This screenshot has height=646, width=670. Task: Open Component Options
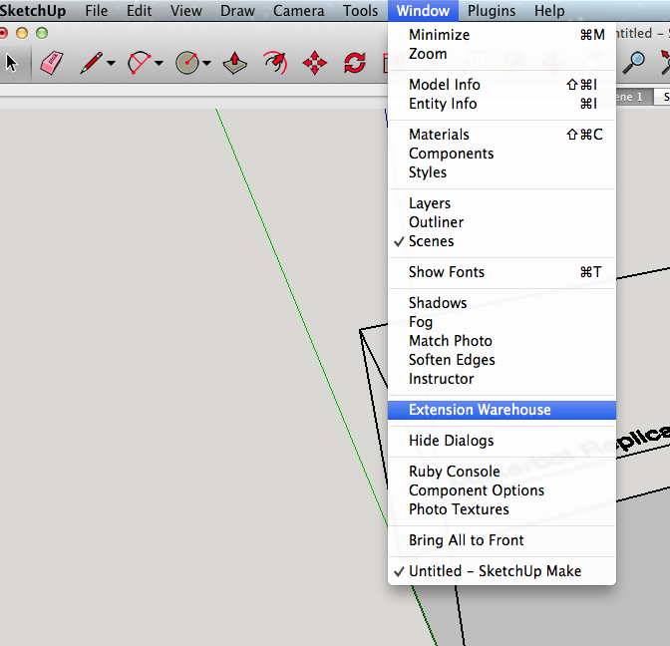click(502, 490)
